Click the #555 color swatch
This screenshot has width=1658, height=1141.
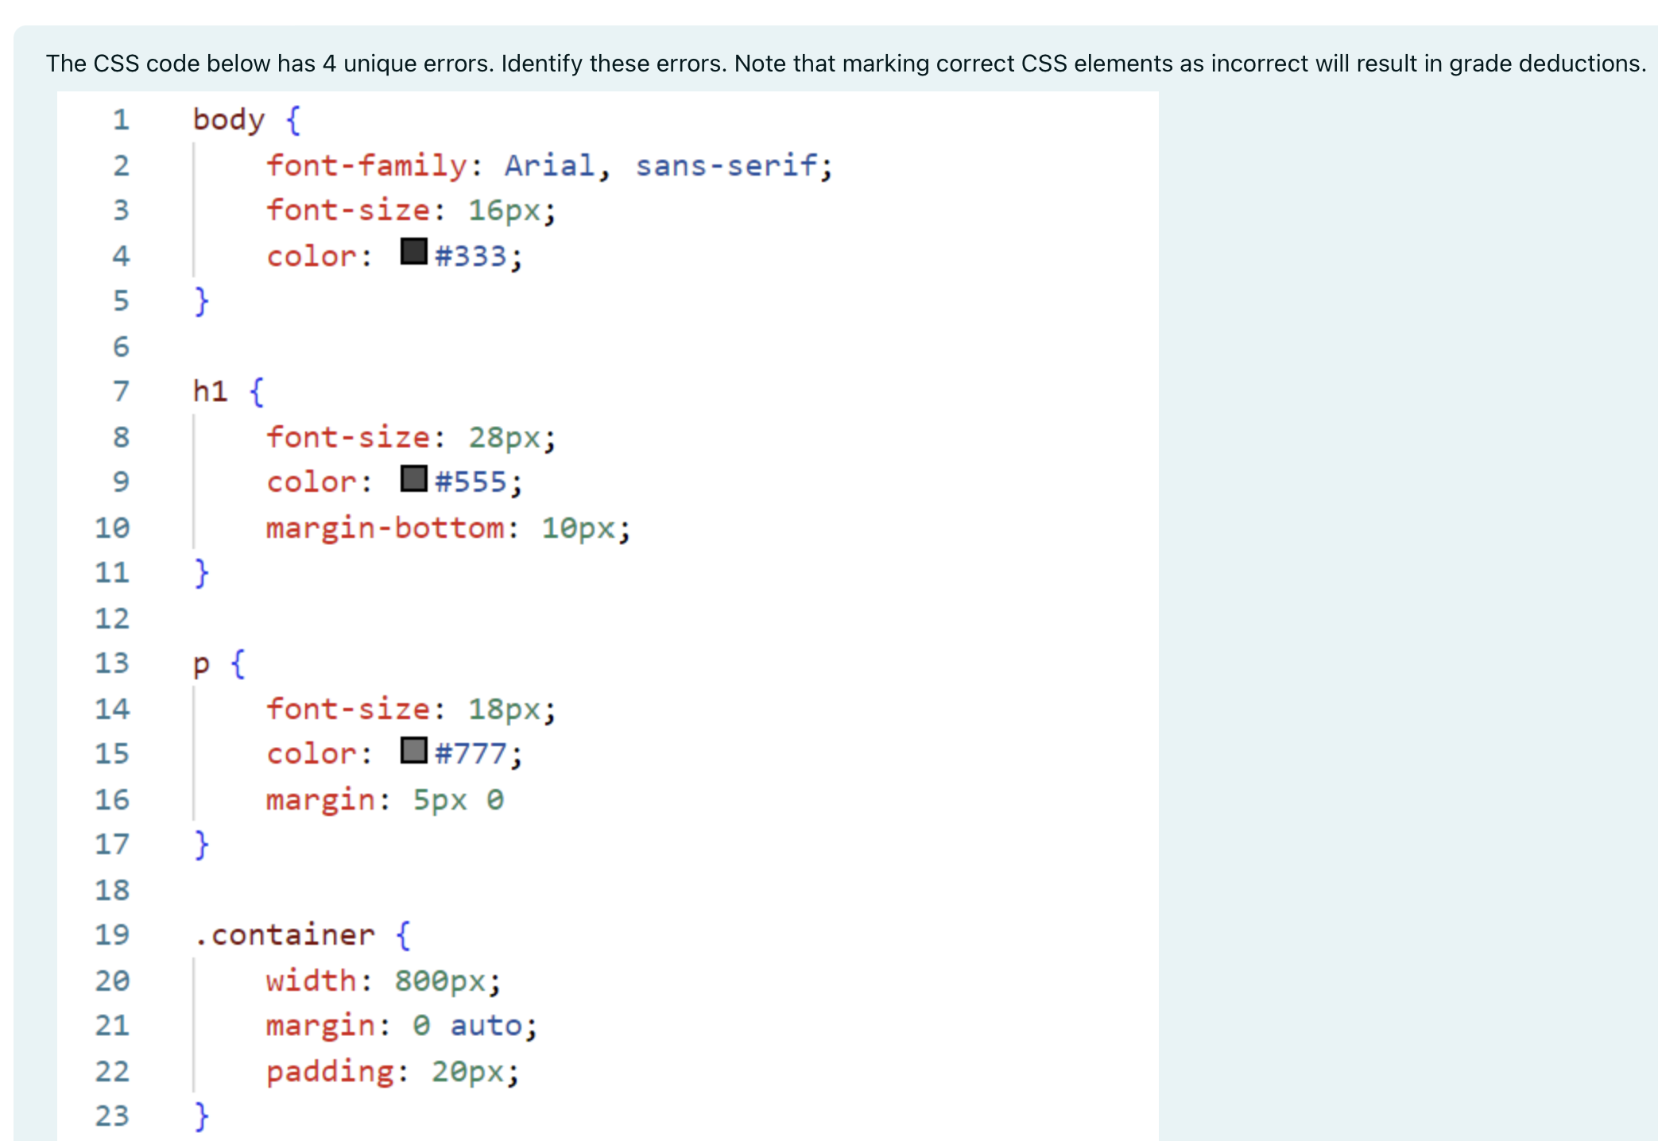(x=413, y=478)
